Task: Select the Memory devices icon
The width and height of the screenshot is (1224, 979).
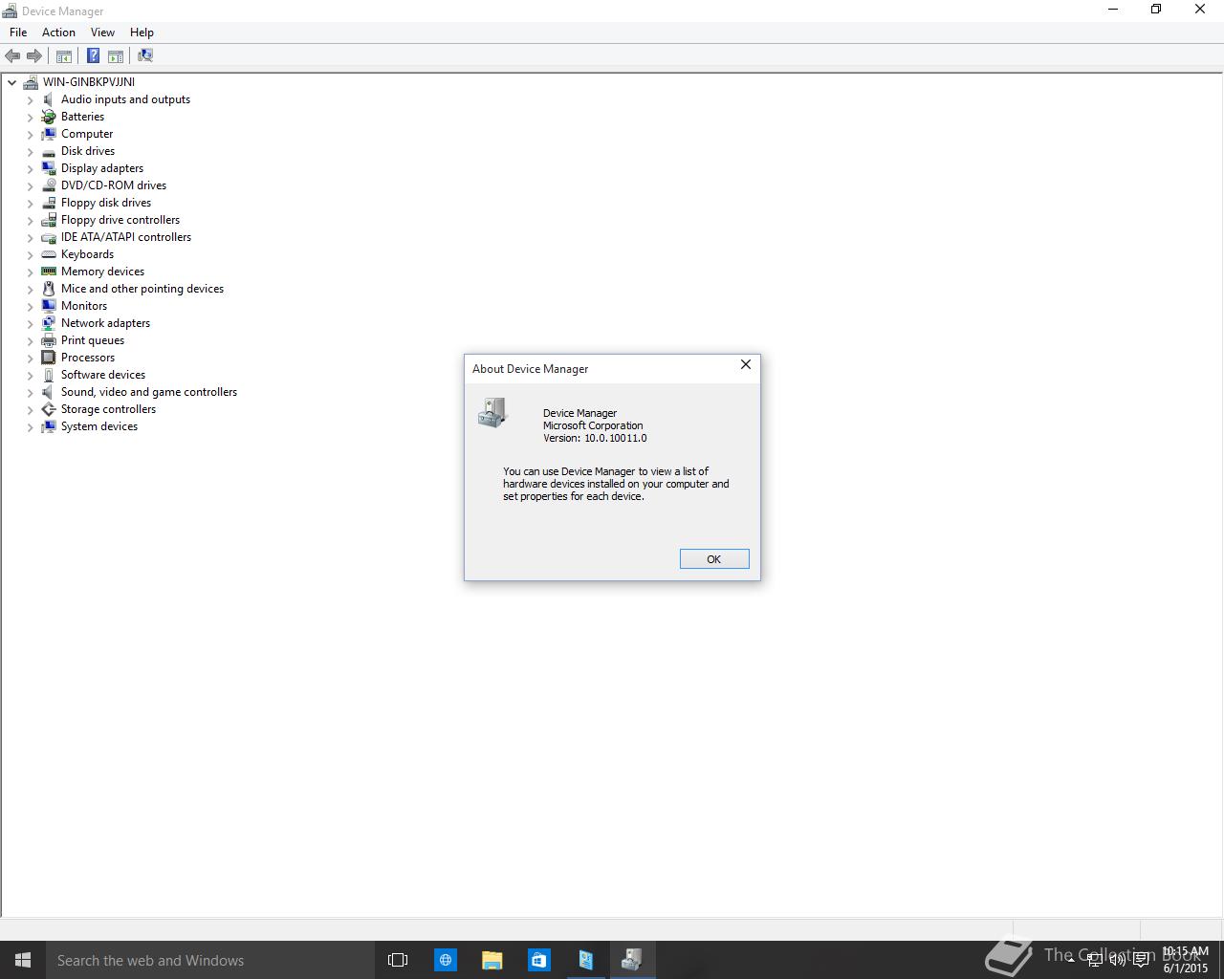Action: click(49, 272)
